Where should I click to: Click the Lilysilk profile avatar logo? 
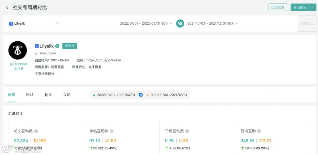[18, 50]
